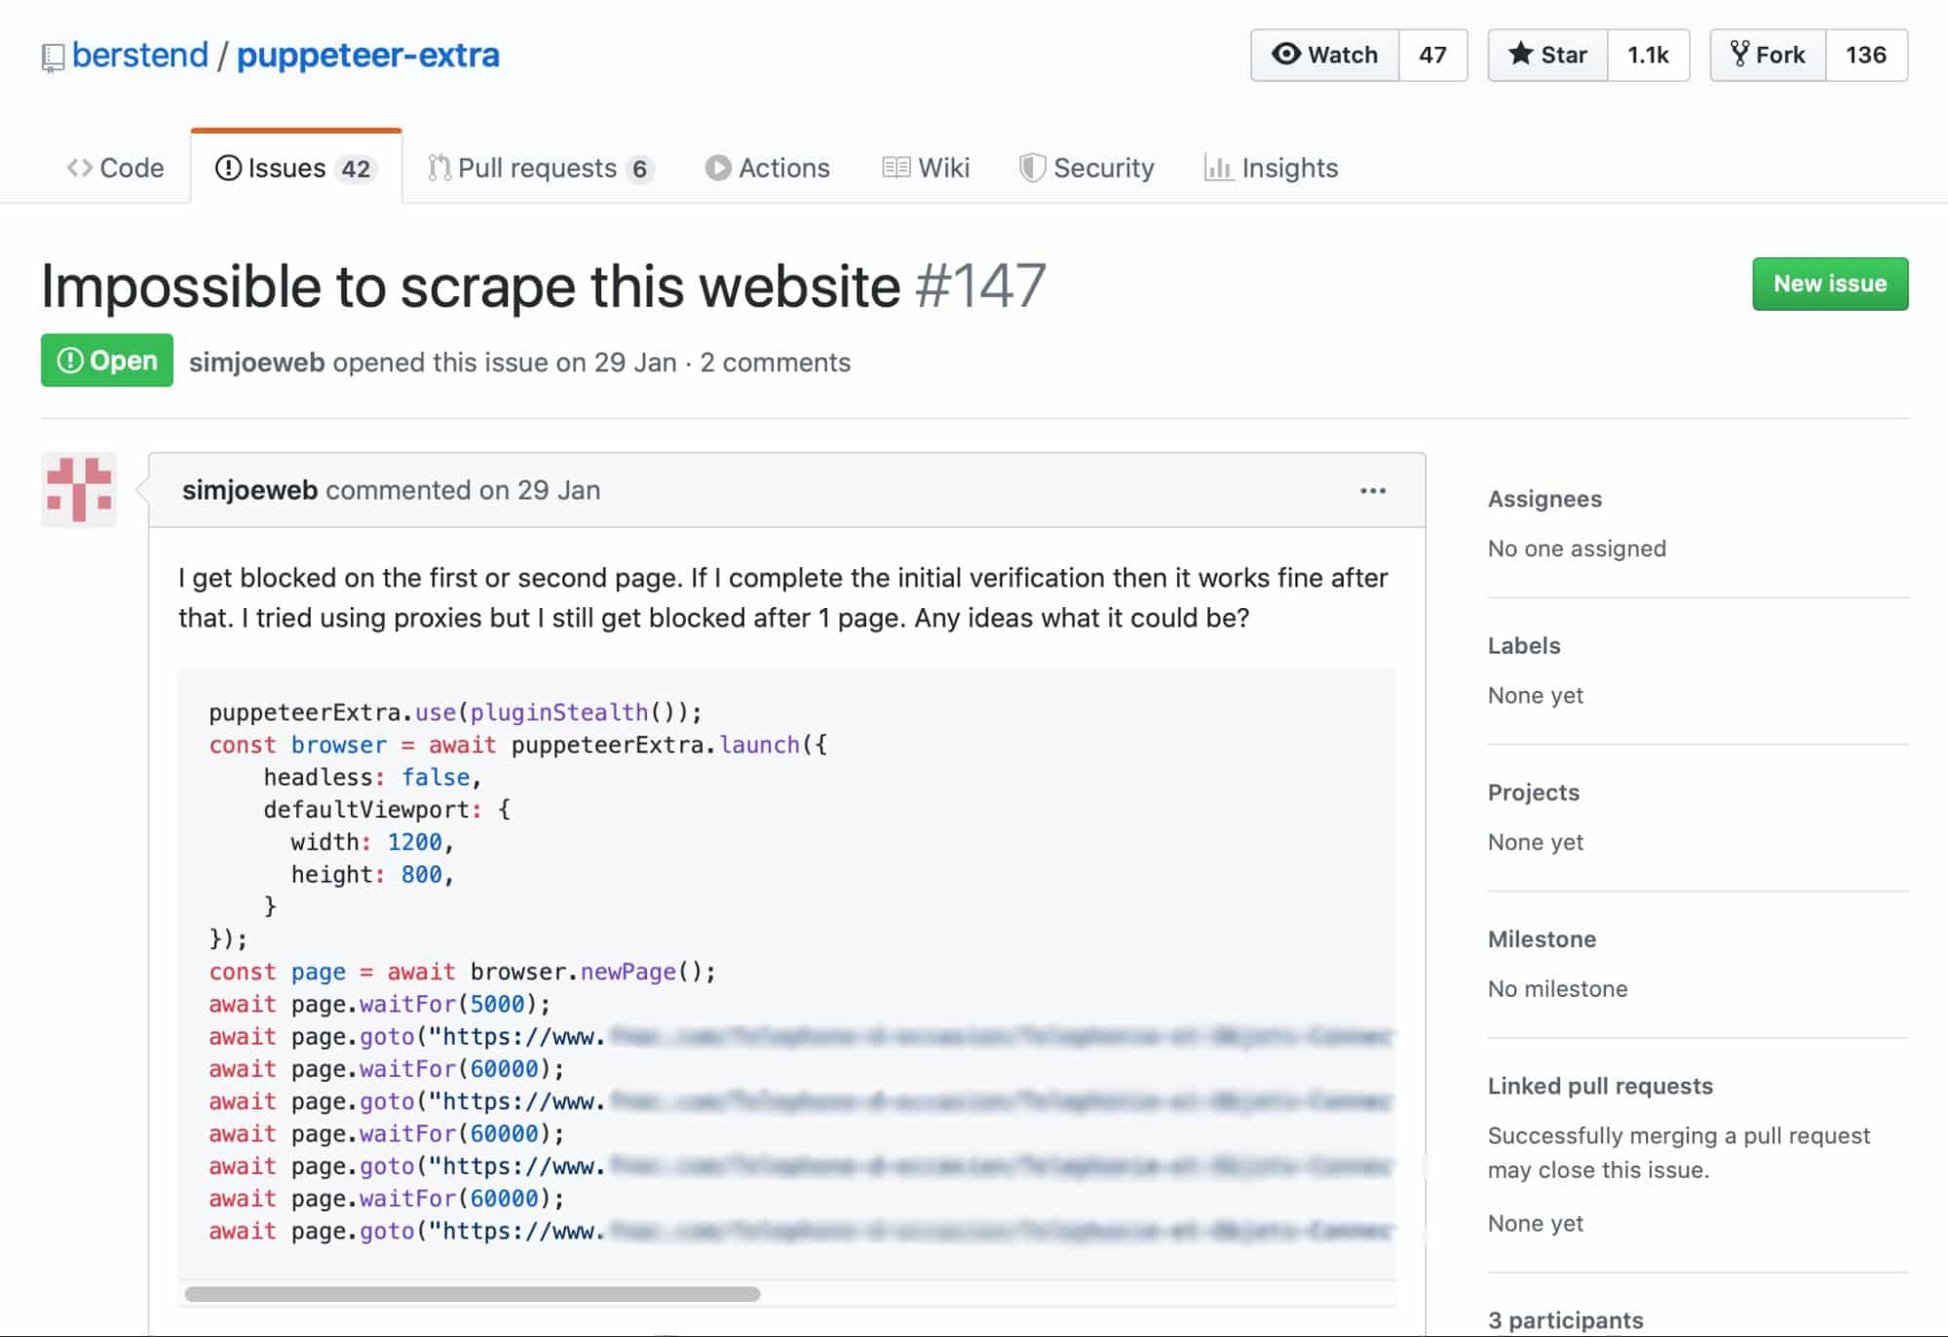The width and height of the screenshot is (1948, 1337).
Task: Click the issue number #147
Action: (x=980, y=286)
